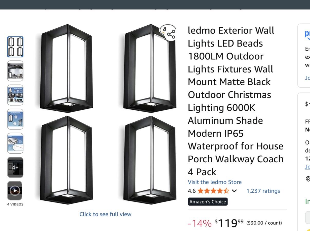Select the kitchen scene gallery thumbnail
Screen dimensions: 310x231
coord(15,71)
